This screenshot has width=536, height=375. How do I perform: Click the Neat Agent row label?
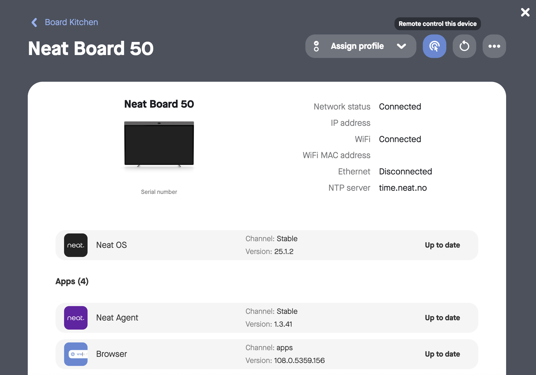click(x=117, y=318)
